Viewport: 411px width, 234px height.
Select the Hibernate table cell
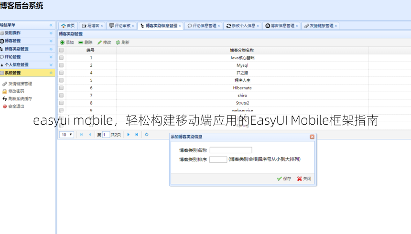pyautogui.click(x=242, y=88)
